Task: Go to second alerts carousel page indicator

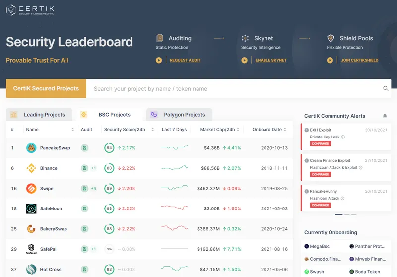Action: pyautogui.click(x=347, y=215)
